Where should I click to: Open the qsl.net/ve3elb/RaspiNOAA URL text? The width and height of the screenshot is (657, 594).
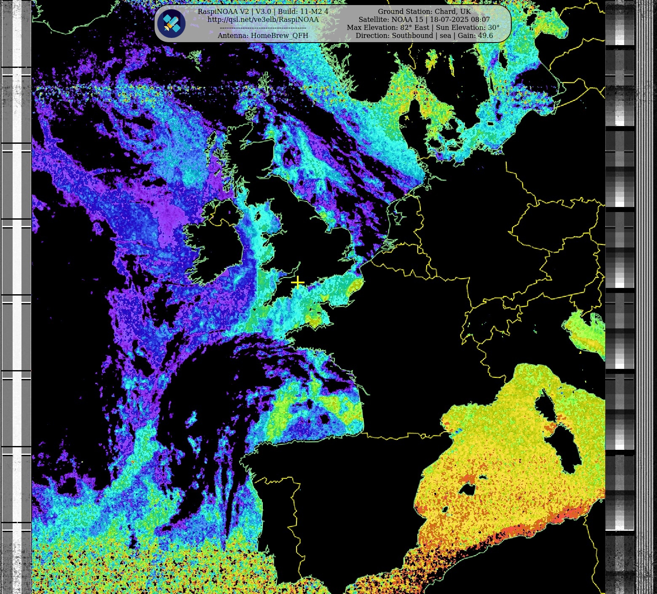[x=263, y=19]
